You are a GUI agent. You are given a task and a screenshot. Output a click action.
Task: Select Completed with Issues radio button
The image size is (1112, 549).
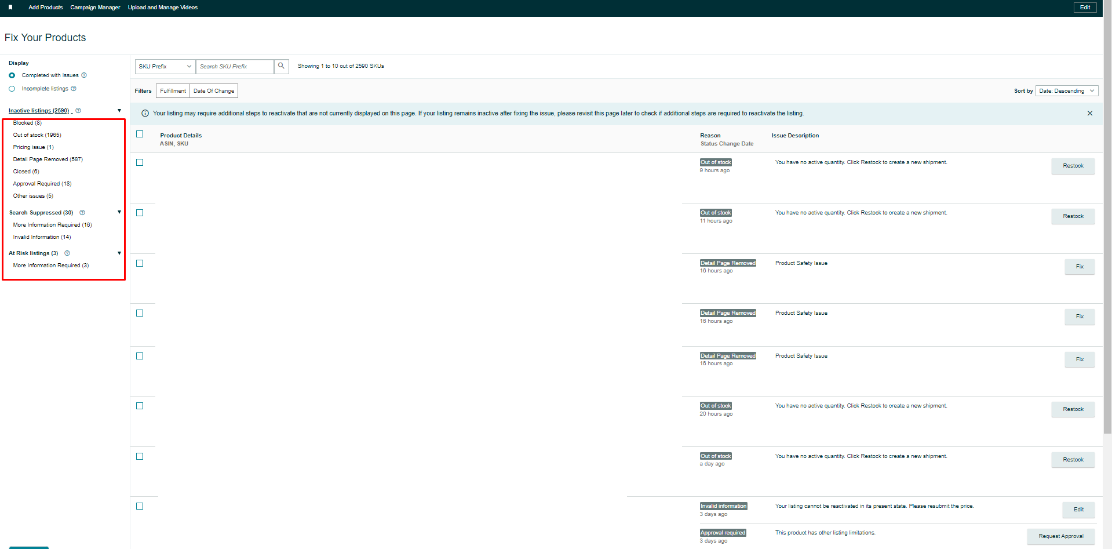12,75
